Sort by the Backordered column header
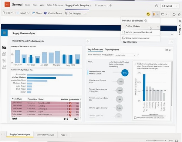 pos(74,99)
